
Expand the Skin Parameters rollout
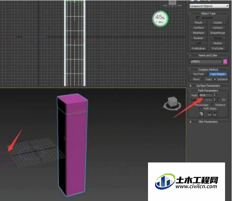point(208,122)
